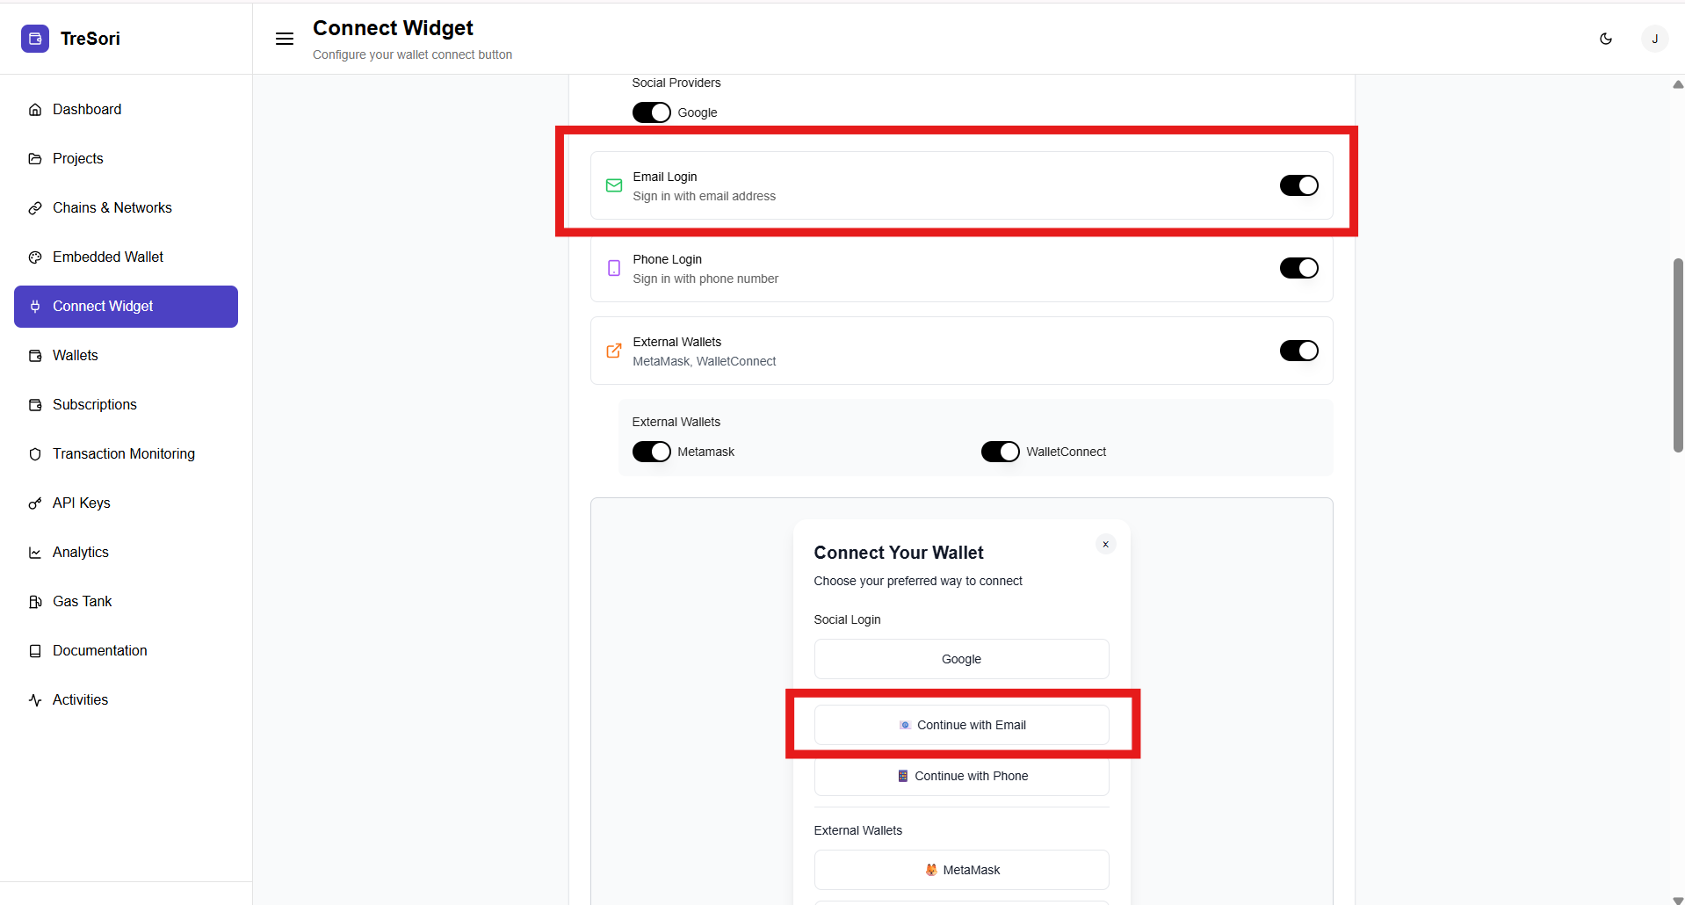Turn off the Email Login toggle
1685x905 pixels.
pyautogui.click(x=1298, y=185)
